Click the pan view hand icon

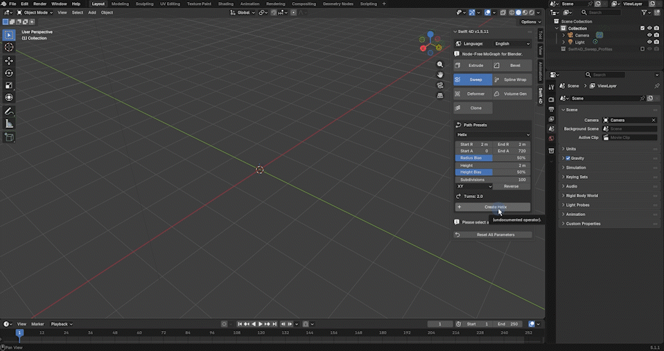coord(440,75)
